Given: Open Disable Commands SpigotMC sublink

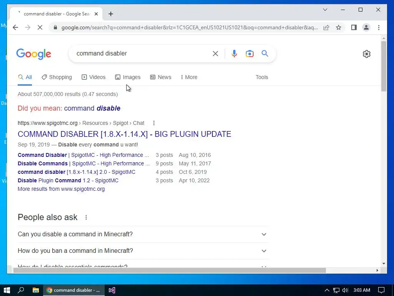Looking at the screenshot, I should 83,163.
